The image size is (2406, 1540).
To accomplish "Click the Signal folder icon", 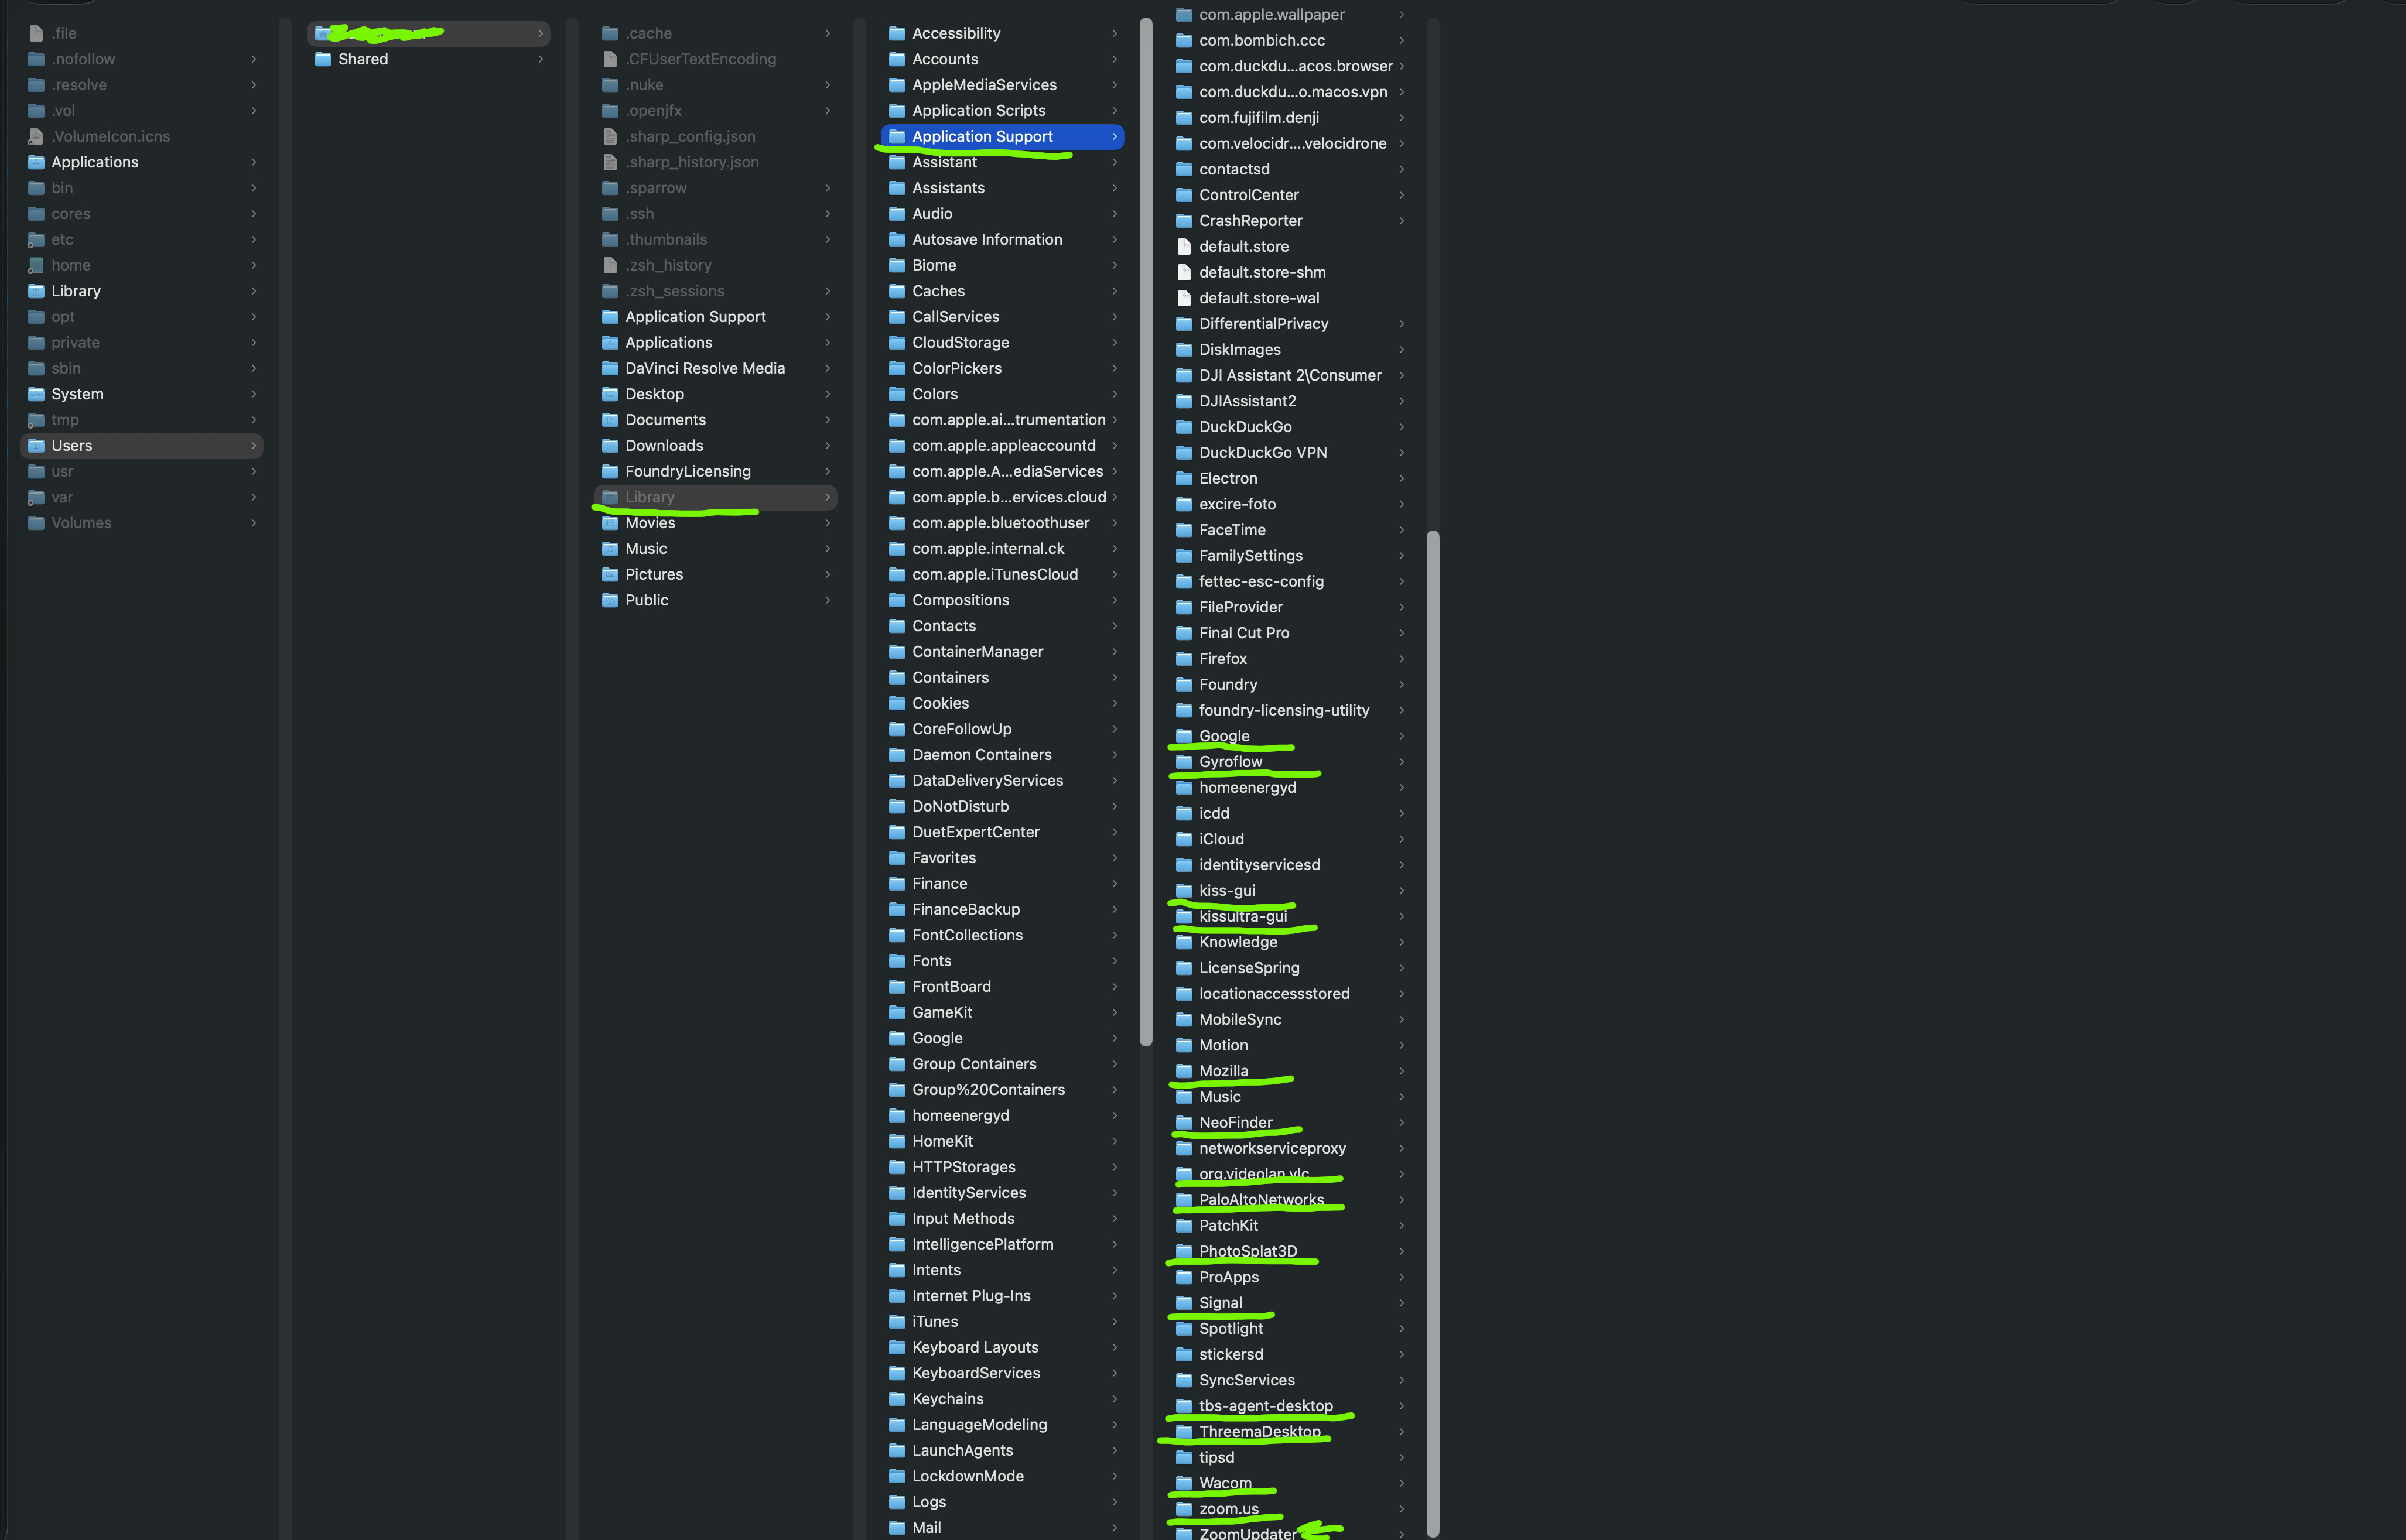I will click(x=1184, y=1302).
